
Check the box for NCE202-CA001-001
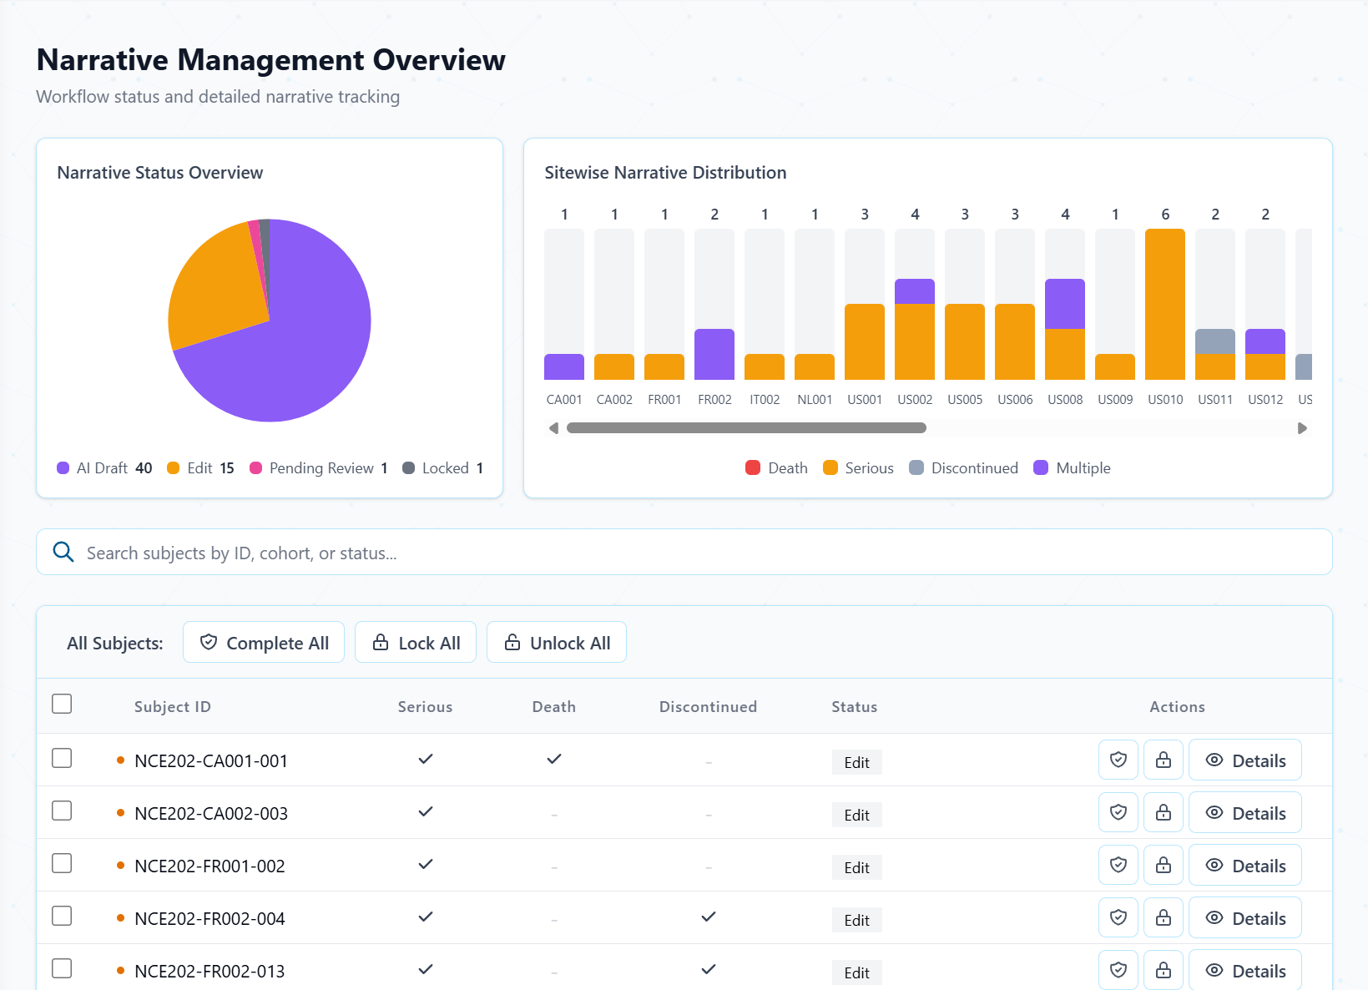coord(62,758)
